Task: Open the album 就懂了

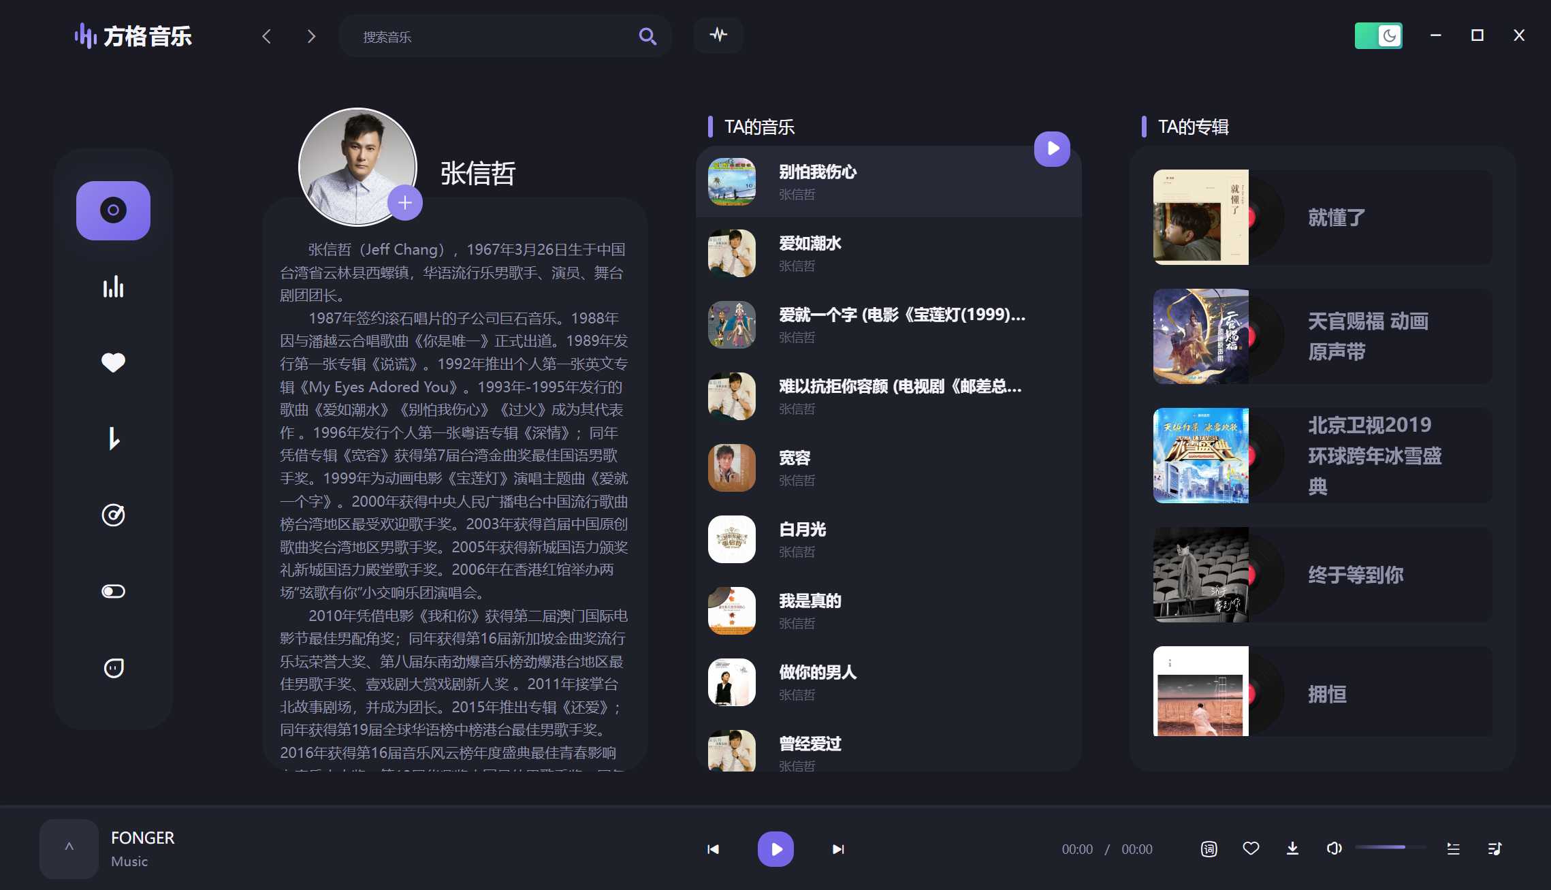Action: [x=1322, y=217]
